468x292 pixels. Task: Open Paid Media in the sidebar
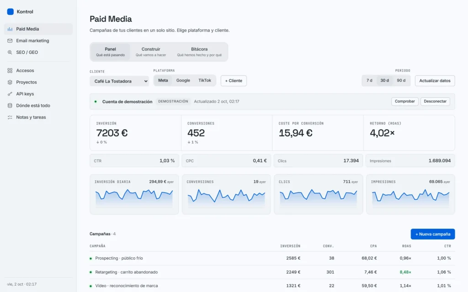coord(38,29)
